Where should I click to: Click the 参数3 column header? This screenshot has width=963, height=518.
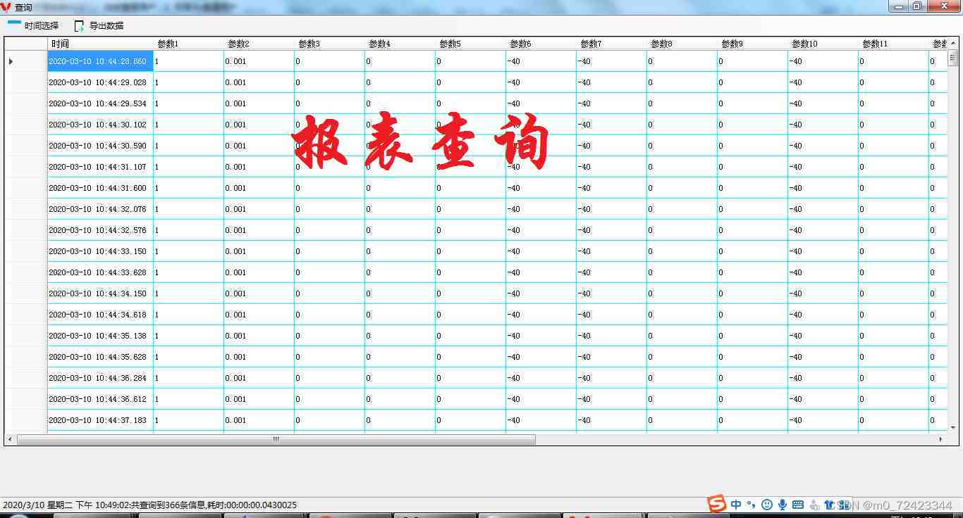329,44
